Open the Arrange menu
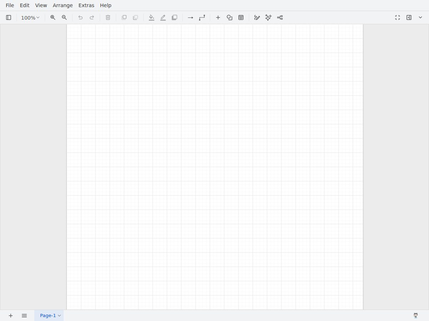This screenshot has height=321, width=429. 63,5
